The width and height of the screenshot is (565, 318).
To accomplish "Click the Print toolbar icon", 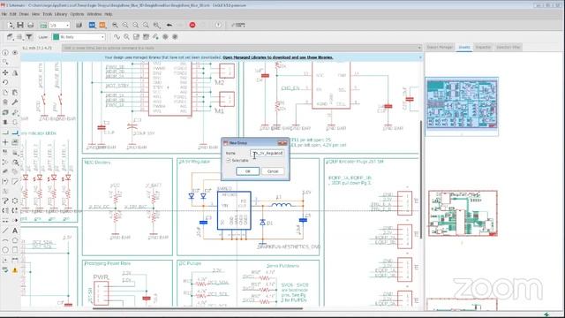I will (31, 25).
